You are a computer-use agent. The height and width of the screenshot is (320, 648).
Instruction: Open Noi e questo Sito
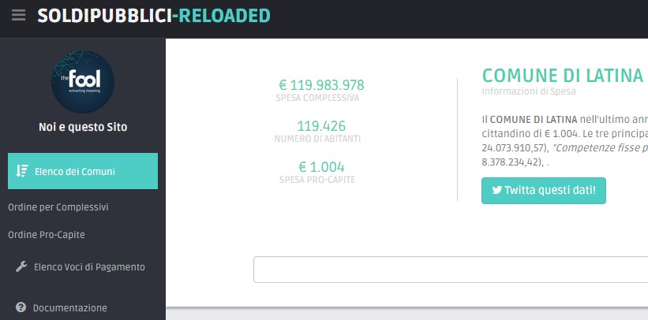point(83,127)
